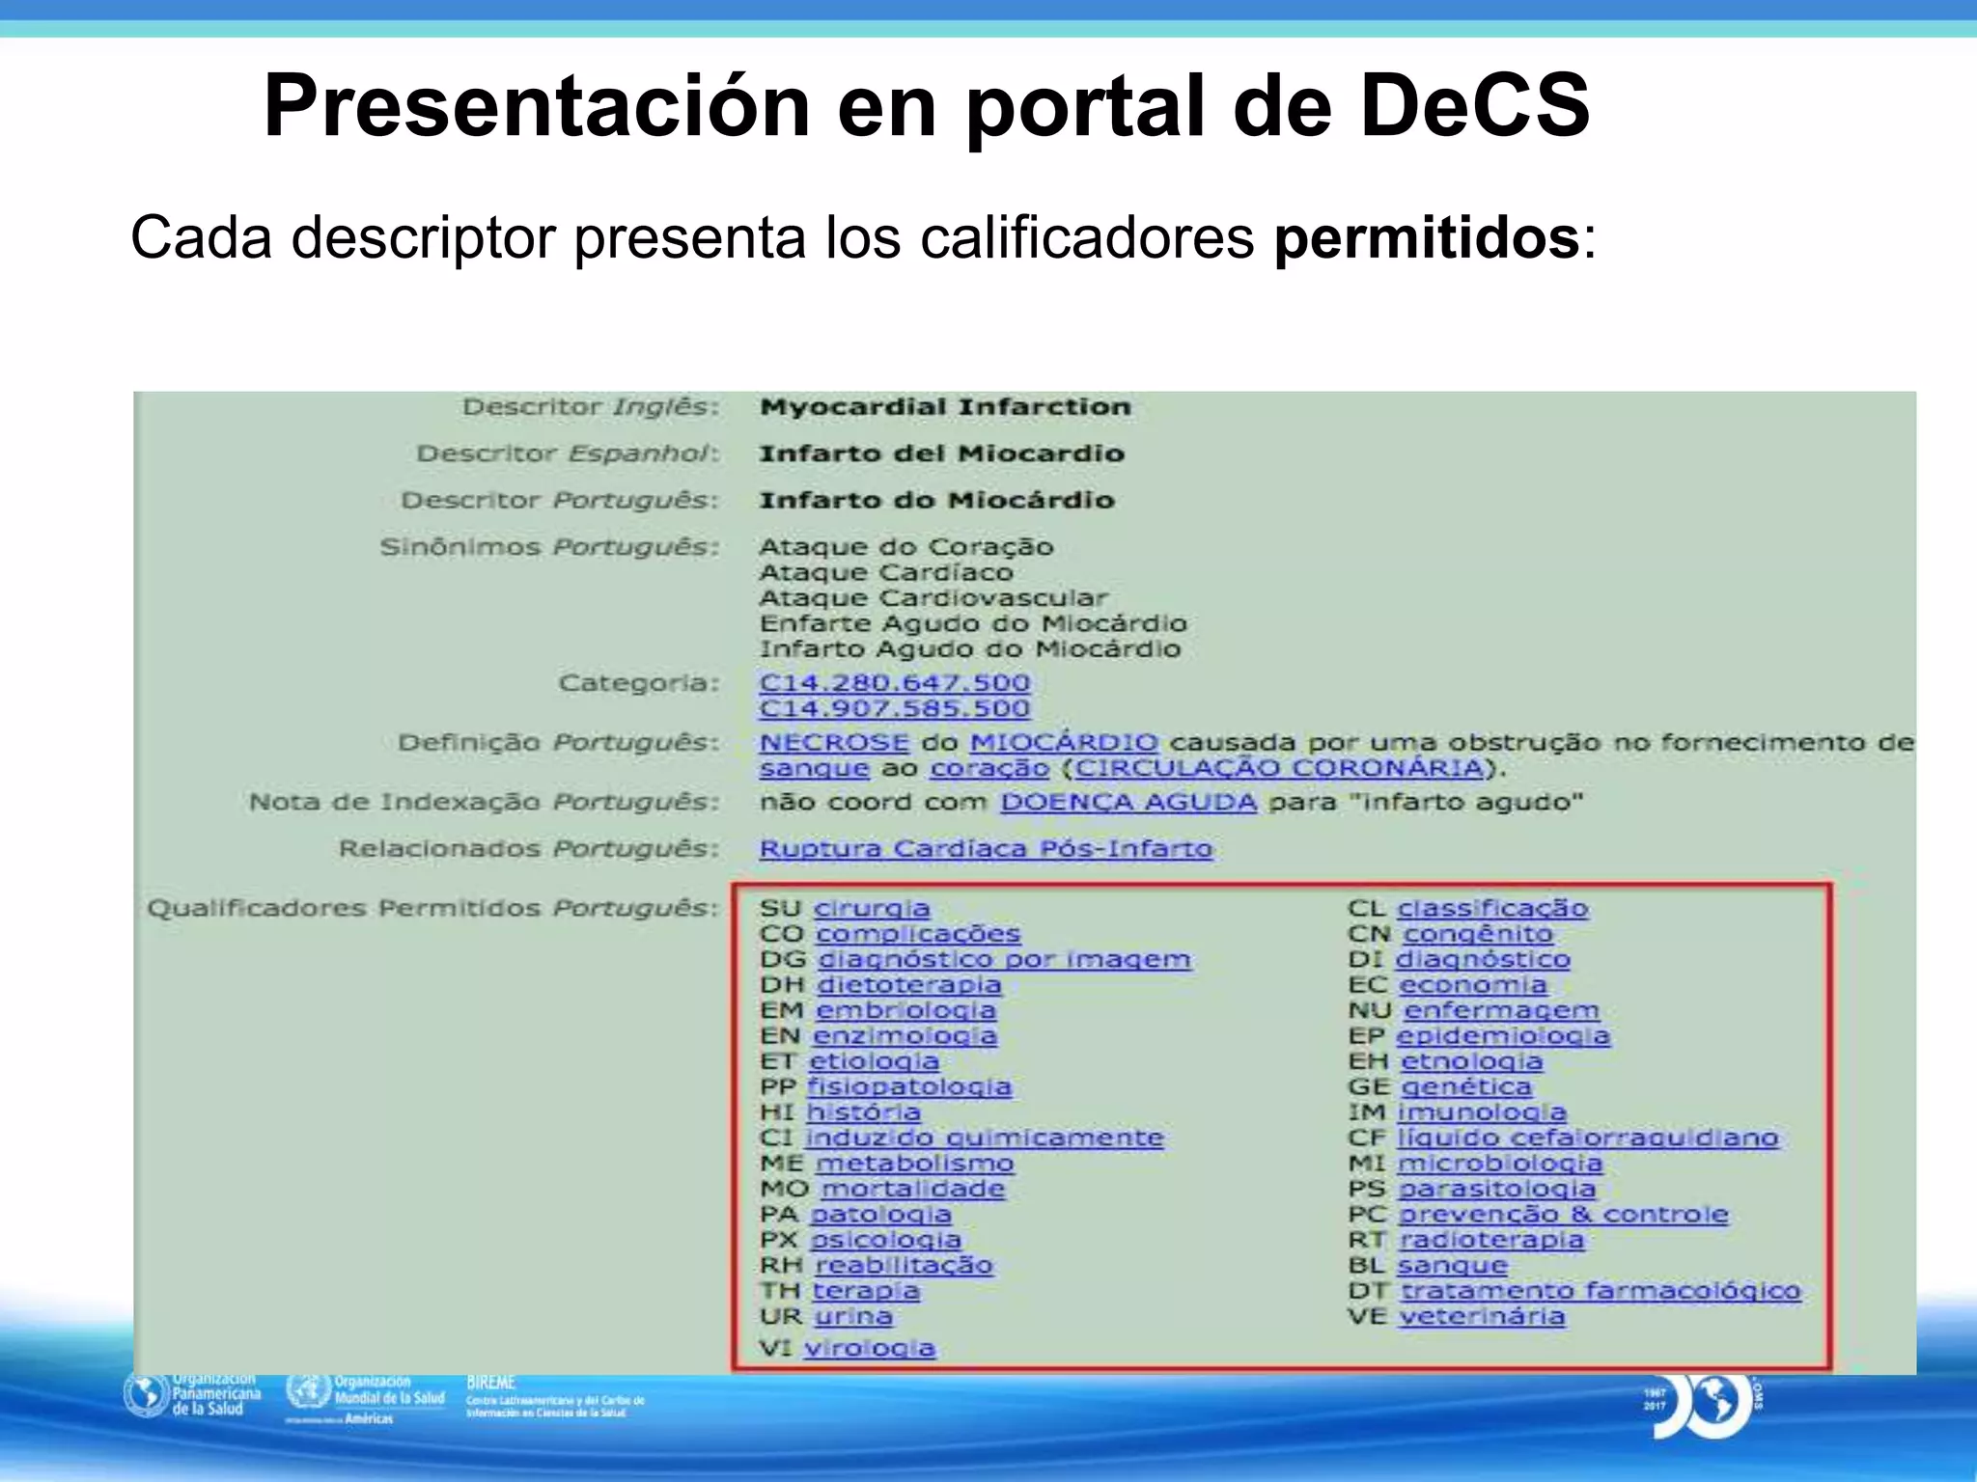Open the C14.907.585.500 category link
The width and height of the screenshot is (1977, 1482).
click(x=894, y=709)
